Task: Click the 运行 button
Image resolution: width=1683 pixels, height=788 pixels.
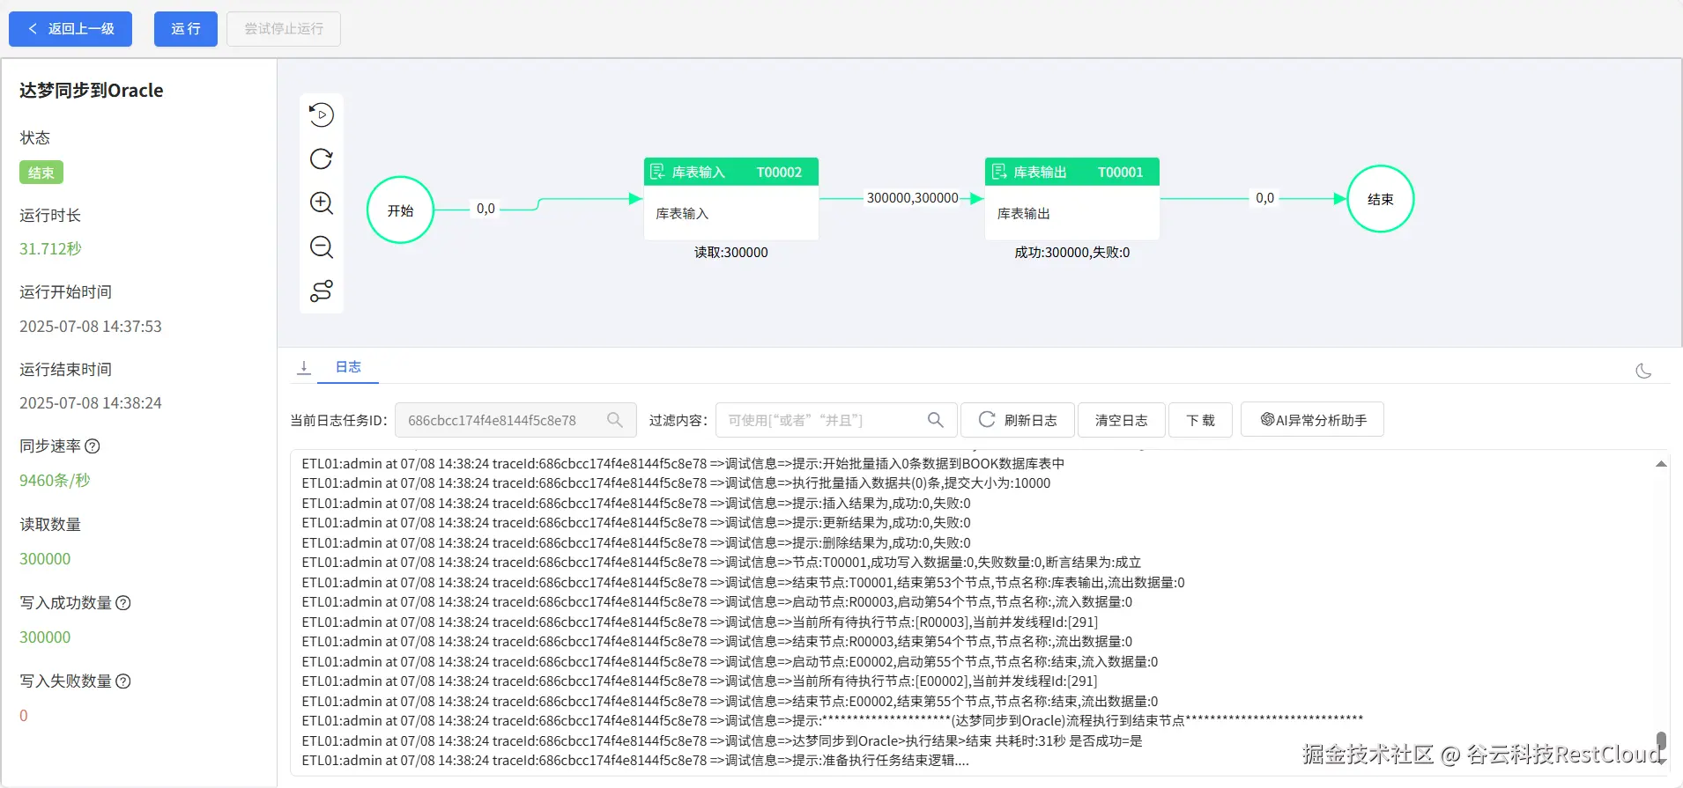Action: tap(186, 29)
